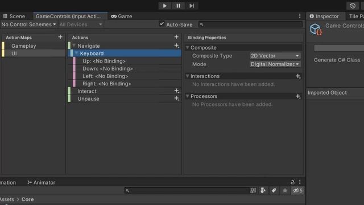Select the Up: <No Binding> row

(x=127, y=61)
